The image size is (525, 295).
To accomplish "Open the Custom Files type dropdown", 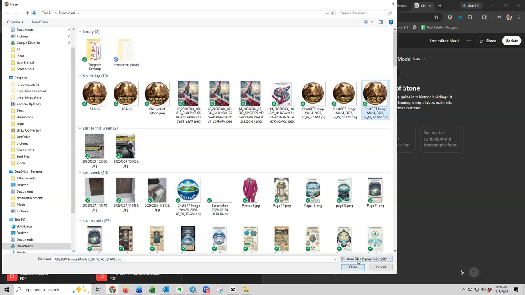I will 367,259.
